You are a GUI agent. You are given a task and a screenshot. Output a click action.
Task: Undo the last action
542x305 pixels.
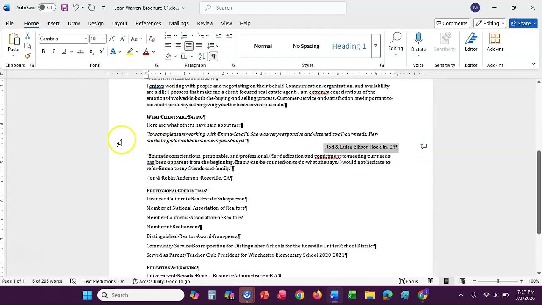(76, 8)
